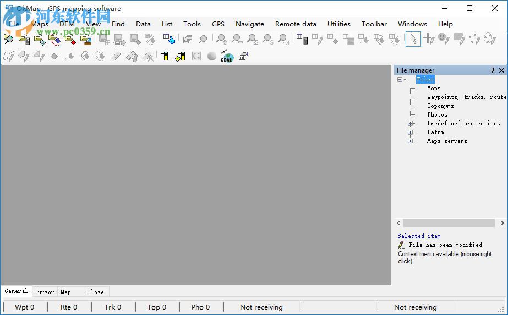This screenshot has width=508, height=315.
Task: Select the arrow pointer tool
Action: click(413, 39)
